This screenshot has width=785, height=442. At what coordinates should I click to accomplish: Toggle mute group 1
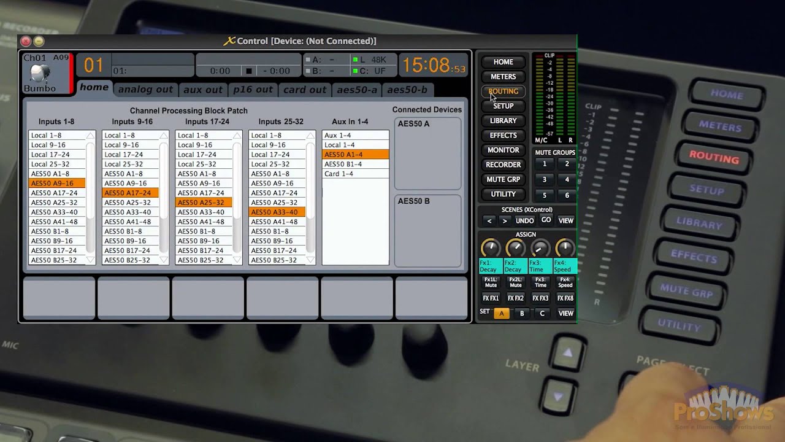(x=544, y=165)
